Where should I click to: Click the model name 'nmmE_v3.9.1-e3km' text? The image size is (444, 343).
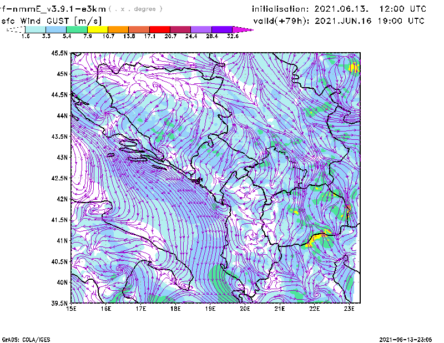click(59, 9)
